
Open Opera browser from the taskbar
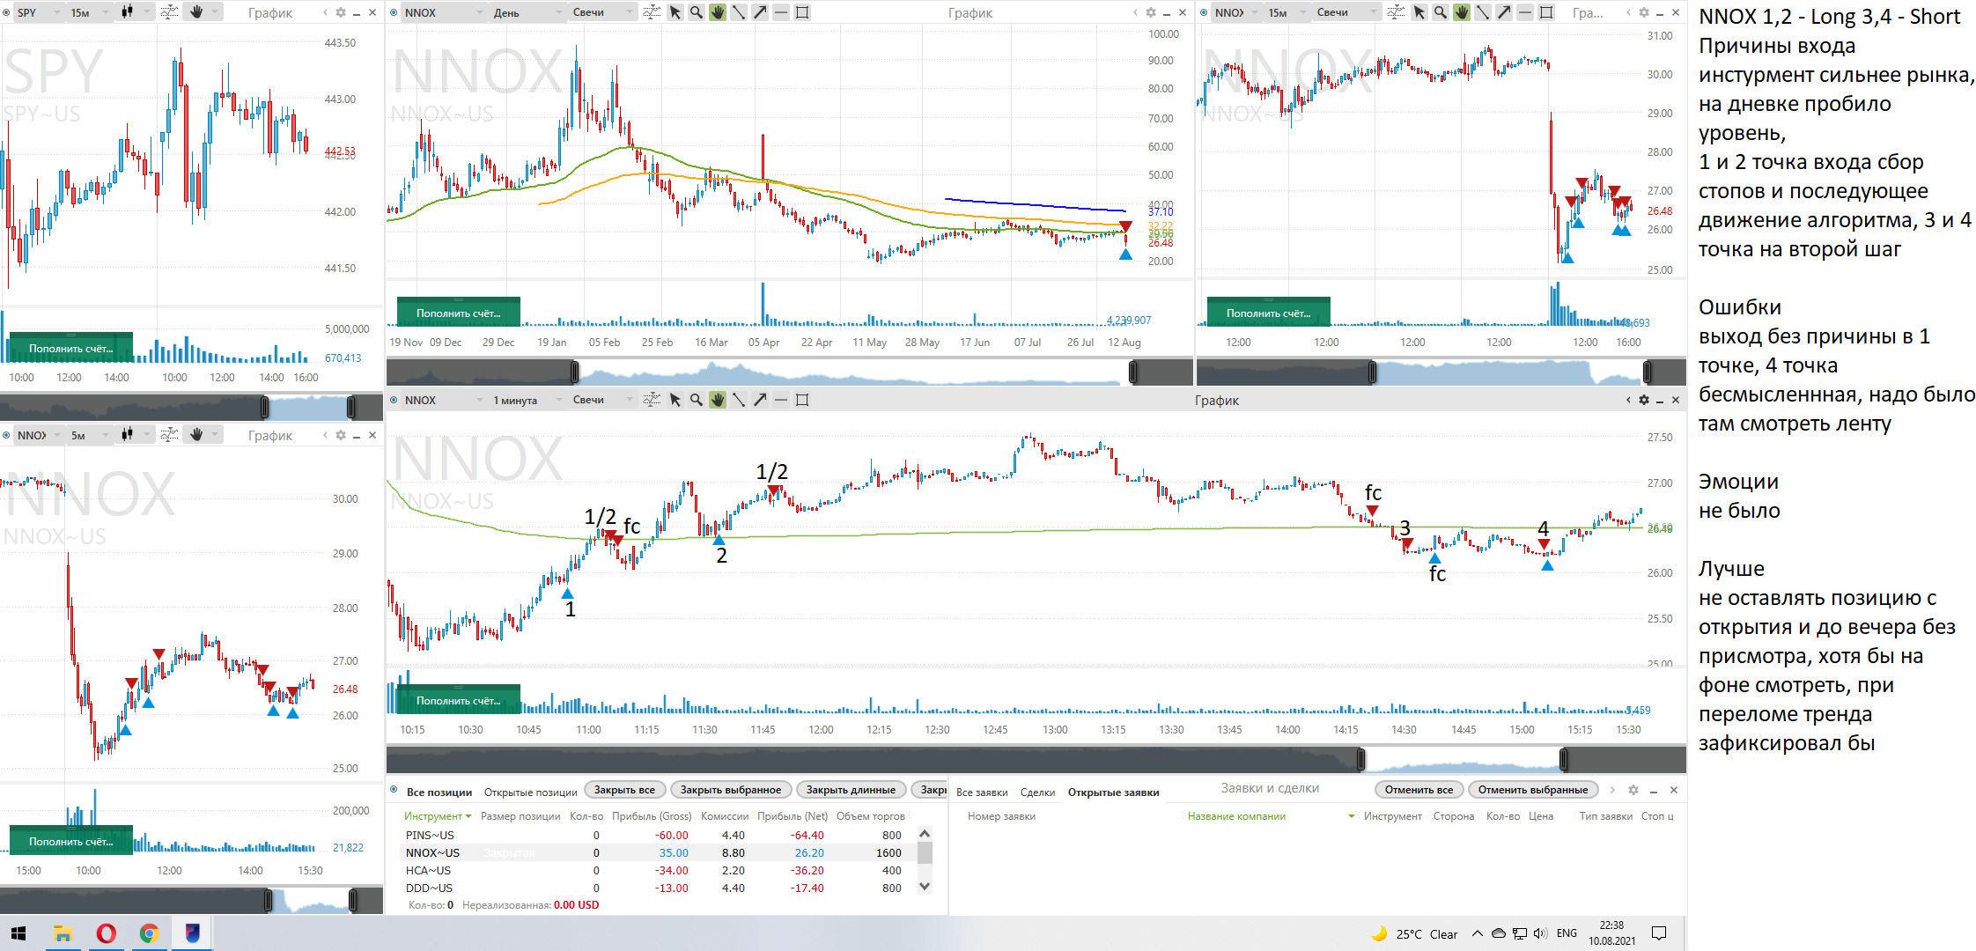pyautogui.click(x=106, y=933)
